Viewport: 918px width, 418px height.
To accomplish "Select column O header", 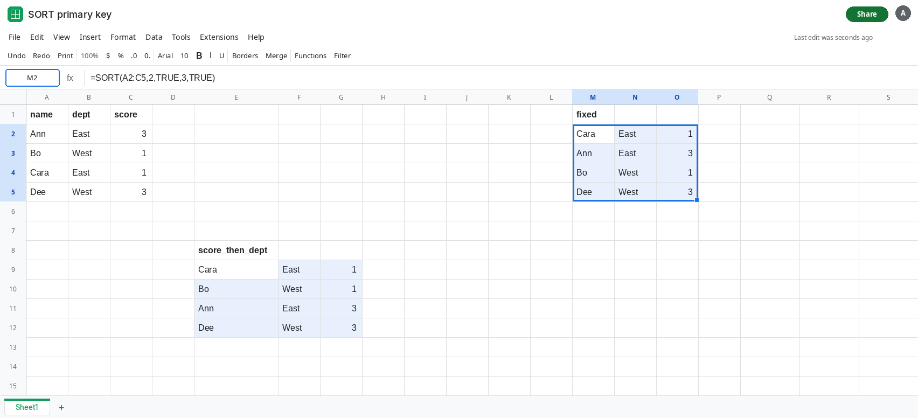I will coord(677,97).
